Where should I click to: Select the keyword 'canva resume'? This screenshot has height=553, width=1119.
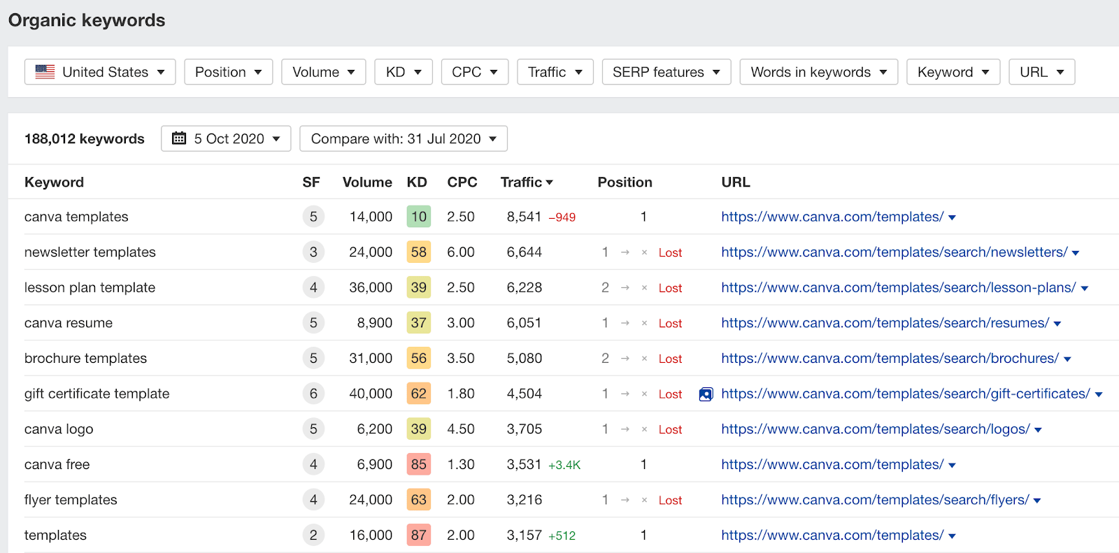(69, 323)
